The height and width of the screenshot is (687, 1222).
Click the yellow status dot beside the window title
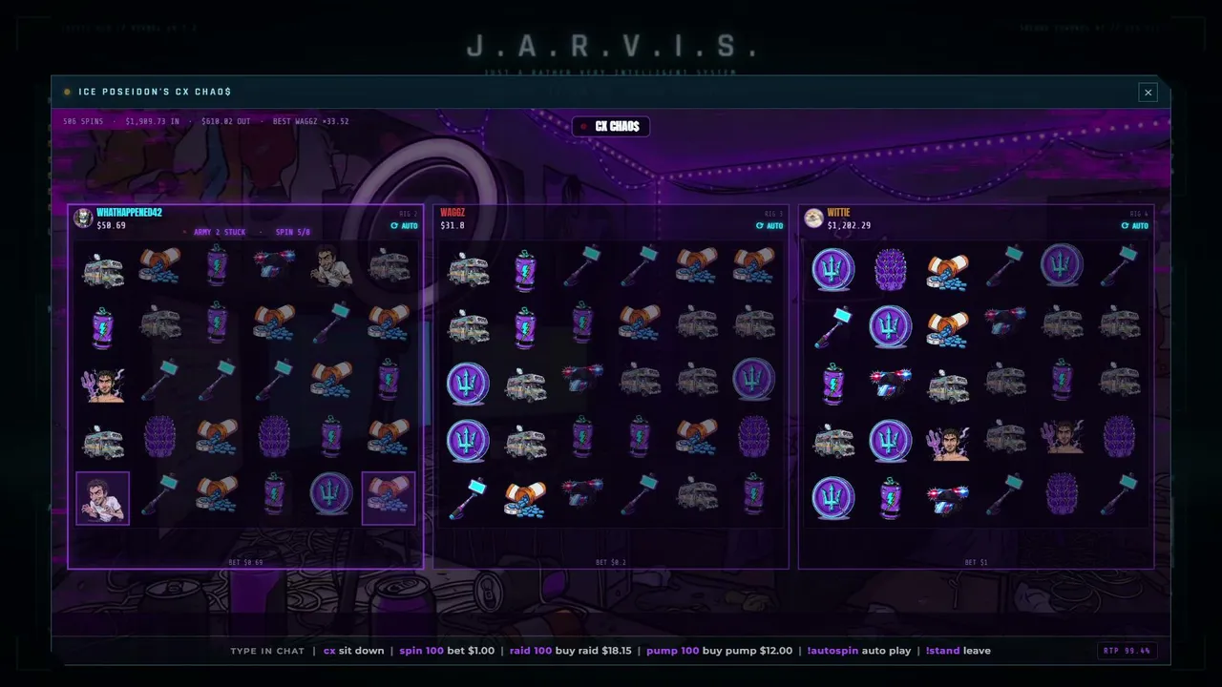tap(67, 93)
